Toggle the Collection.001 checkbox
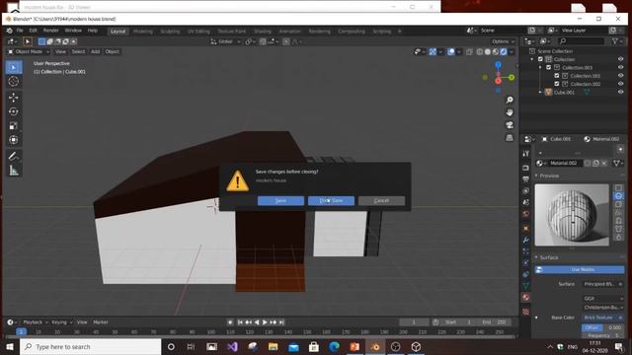This screenshot has width=632, height=355. [557, 76]
